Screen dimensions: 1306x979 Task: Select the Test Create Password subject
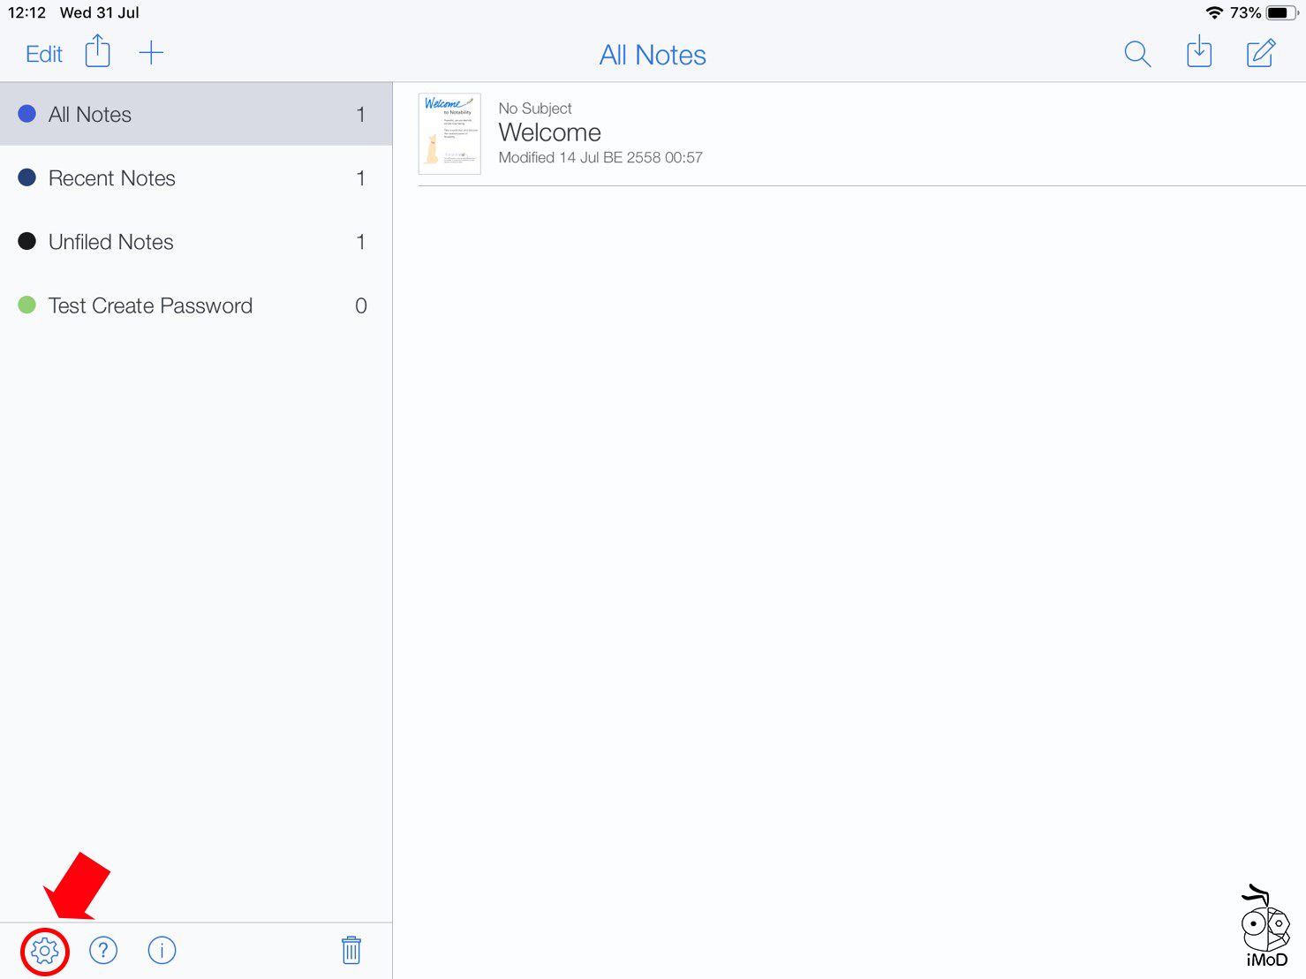(x=150, y=305)
